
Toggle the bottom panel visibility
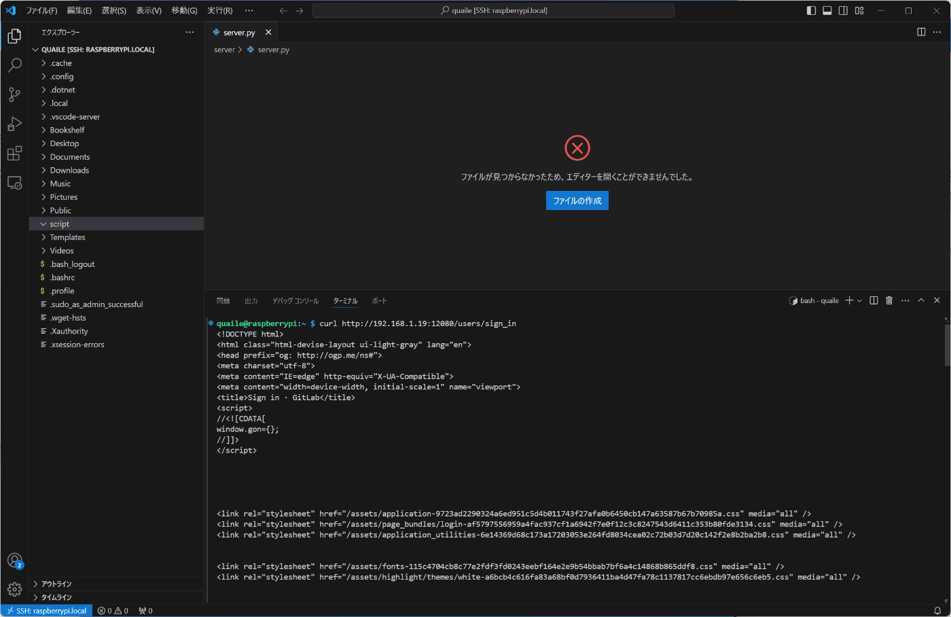(827, 11)
